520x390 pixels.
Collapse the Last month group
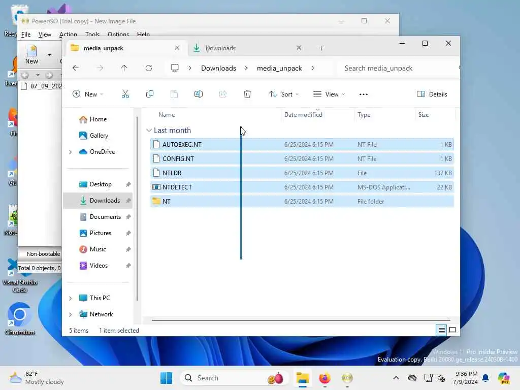[149, 131]
